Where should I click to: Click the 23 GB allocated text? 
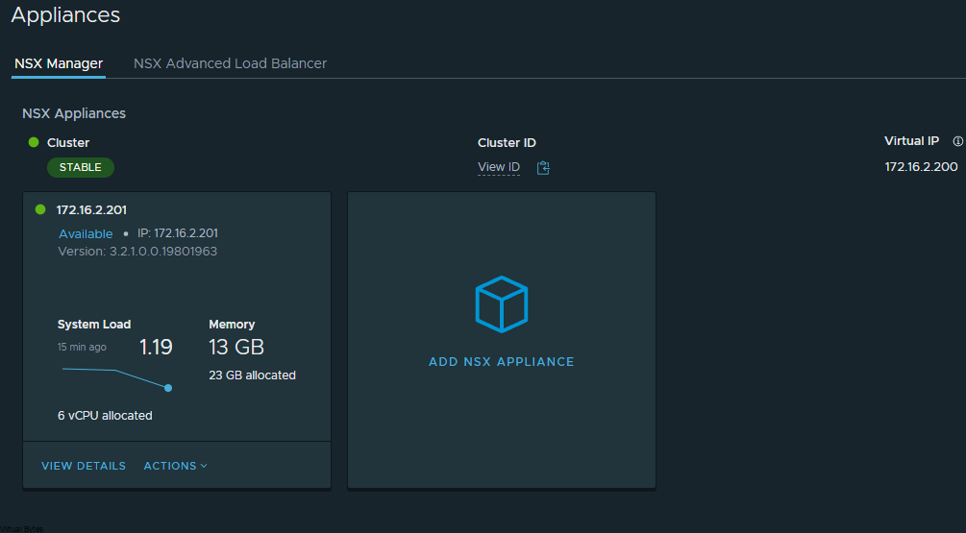pyautogui.click(x=252, y=375)
